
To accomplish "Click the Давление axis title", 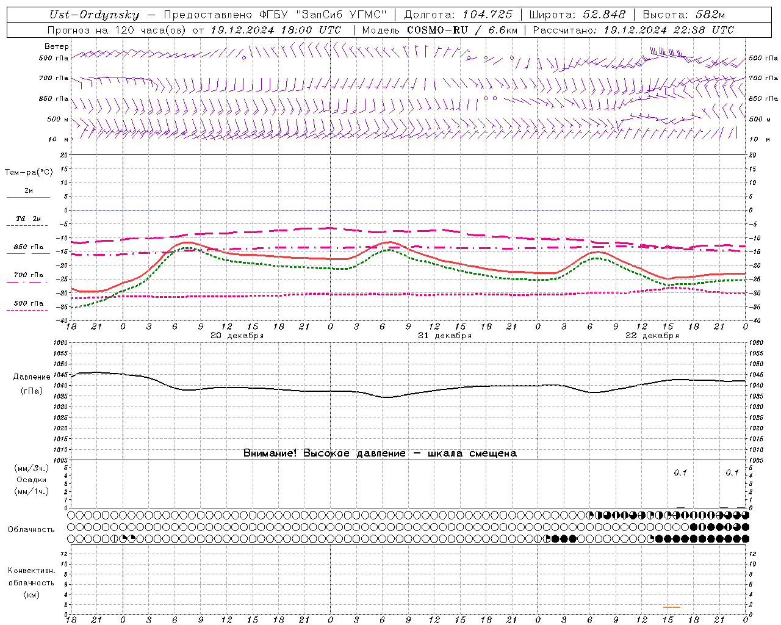I will pos(32,377).
